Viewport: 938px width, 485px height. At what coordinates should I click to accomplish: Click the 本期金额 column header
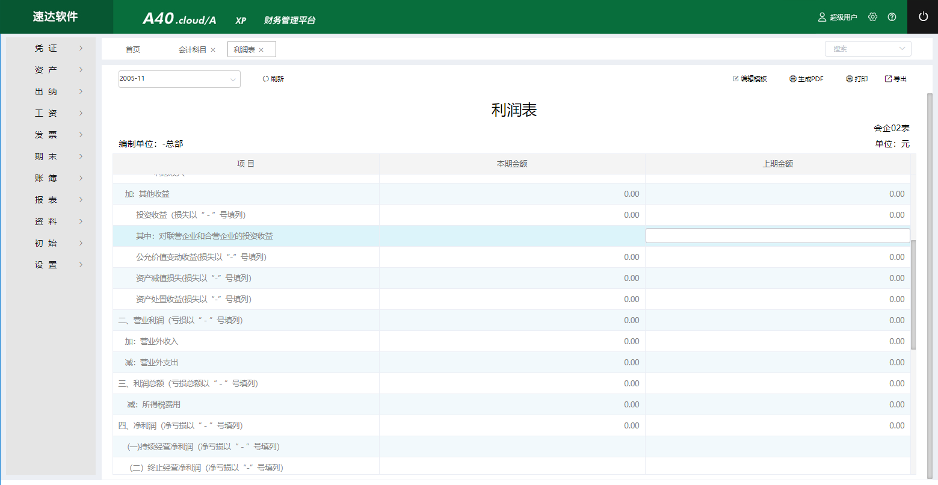(512, 164)
